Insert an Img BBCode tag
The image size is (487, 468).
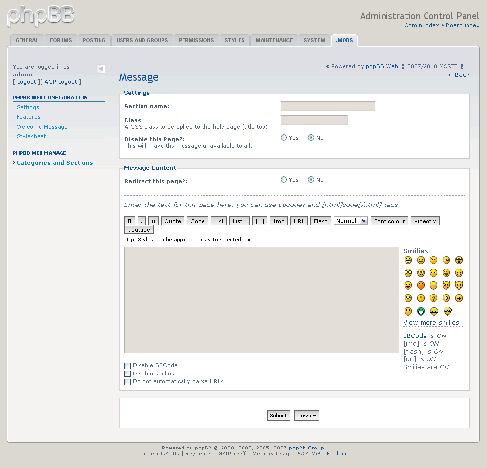tap(279, 221)
